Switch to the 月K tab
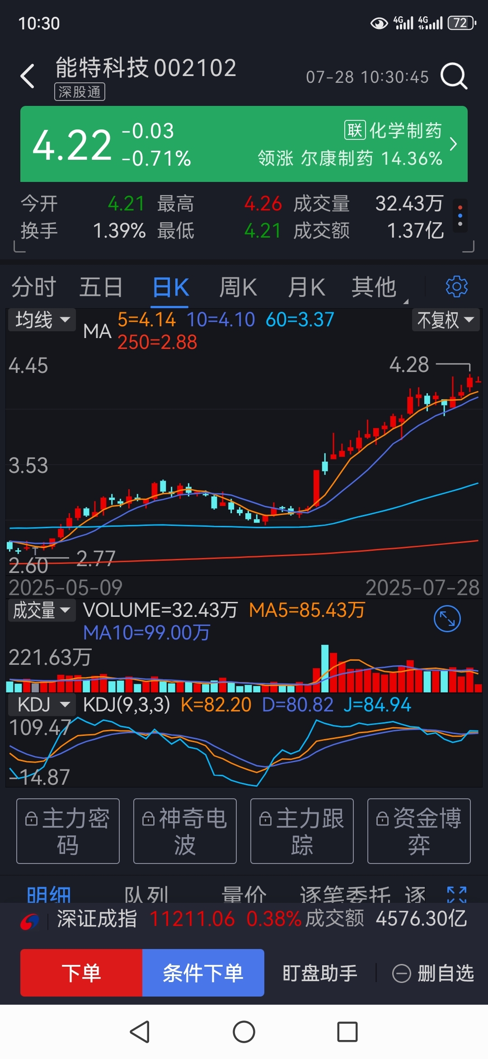This screenshot has width=488, height=1059. (306, 287)
